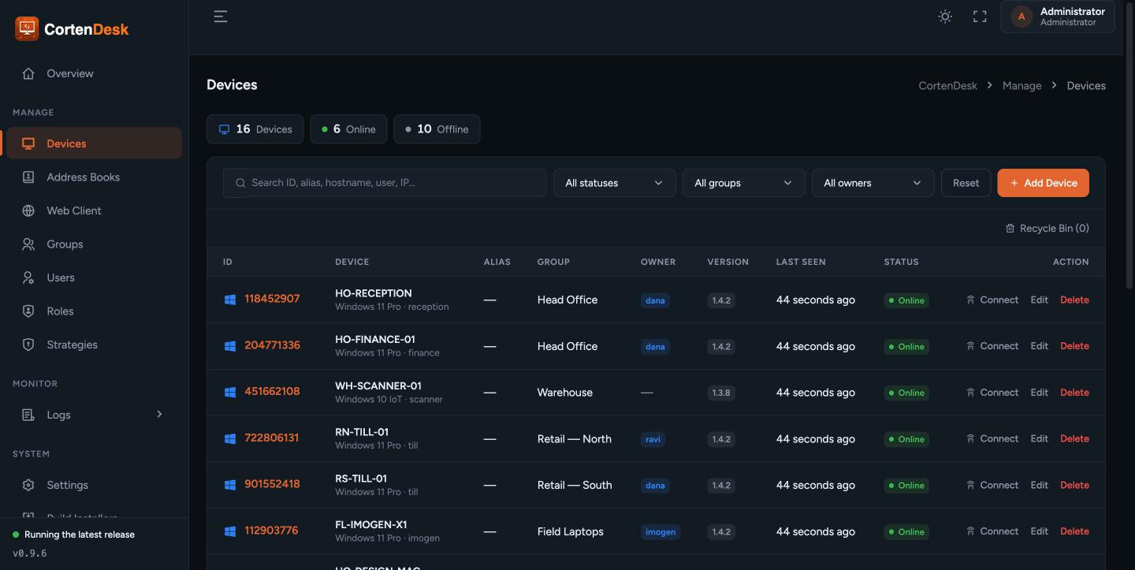Viewport: 1135px width, 570px height.
Task: Open the Recycle Bin (0)
Action: [1047, 228]
